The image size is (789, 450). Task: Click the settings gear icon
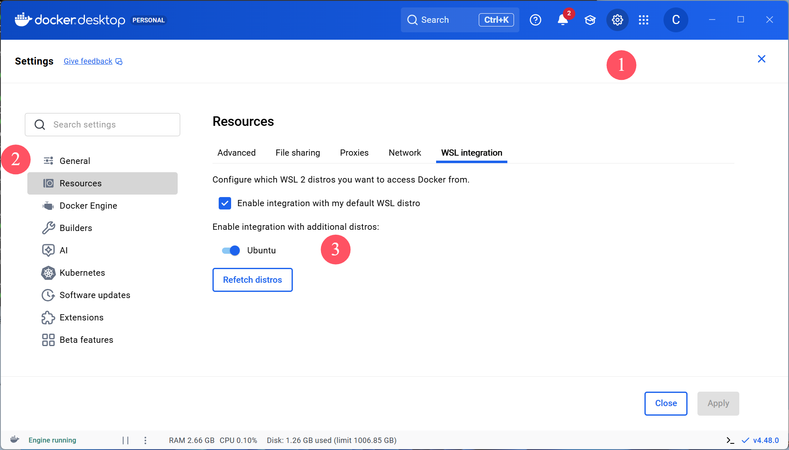(x=617, y=20)
